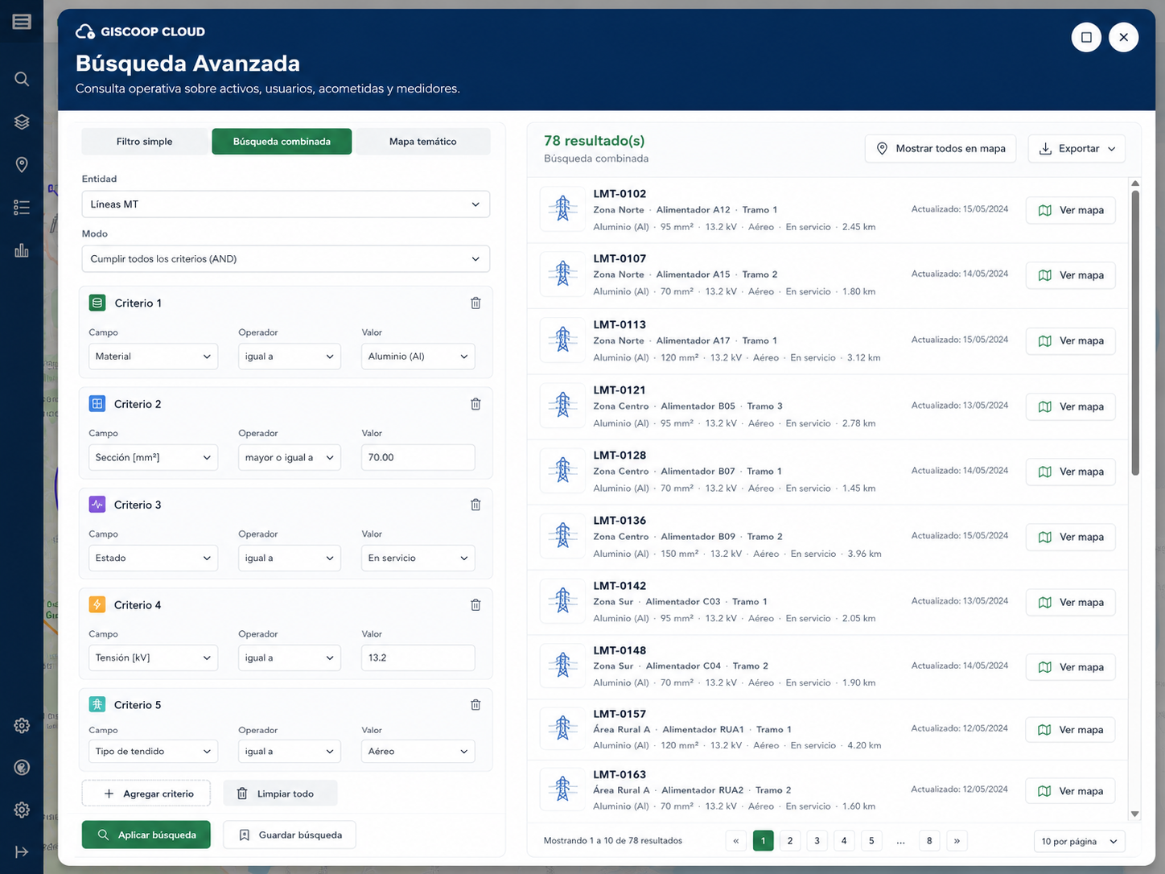Click the tower icon of LMT-0163
Screen dimensions: 1165x874
coord(562,789)
